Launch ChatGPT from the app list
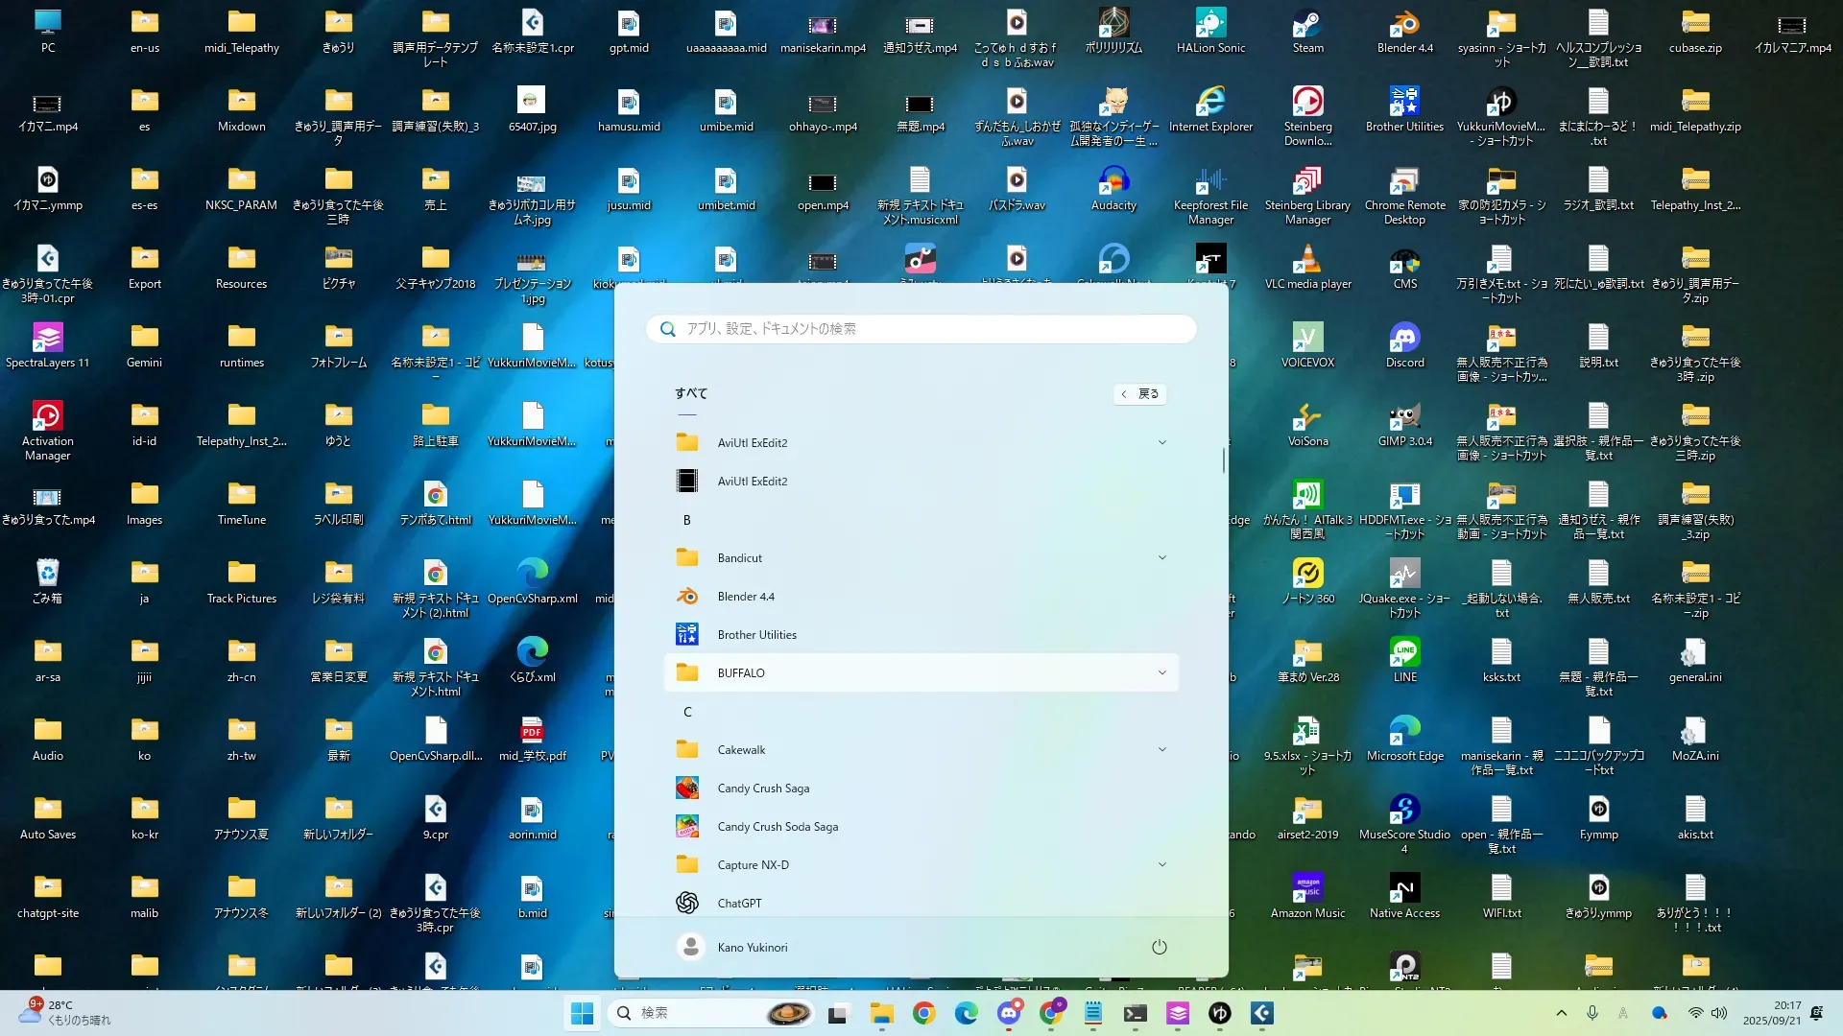This screenshot has width=1843, height=1036. pyautogui.click(x=739, y=904)
